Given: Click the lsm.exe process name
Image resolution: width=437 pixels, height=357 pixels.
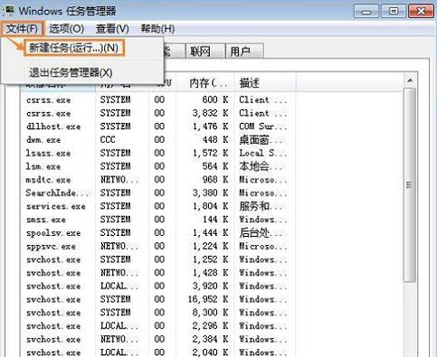Looking at the screenshot, I should point(43,166).
